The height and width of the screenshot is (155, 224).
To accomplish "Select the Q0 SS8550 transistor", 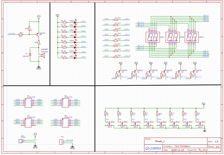I will pos(118,72).
